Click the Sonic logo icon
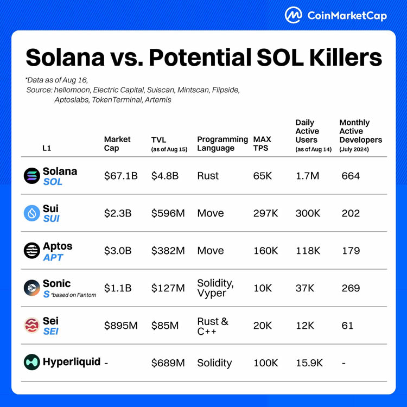The width and height of the screenshot is (407, 407). click(31, 288)
